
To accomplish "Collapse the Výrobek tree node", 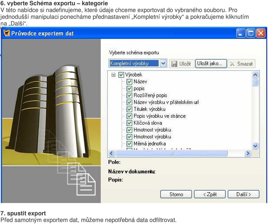I will coord(113,75).
